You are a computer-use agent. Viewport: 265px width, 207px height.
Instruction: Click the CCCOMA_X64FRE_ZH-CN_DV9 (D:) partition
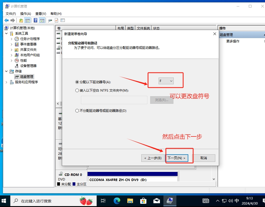(x=132, y=177)
